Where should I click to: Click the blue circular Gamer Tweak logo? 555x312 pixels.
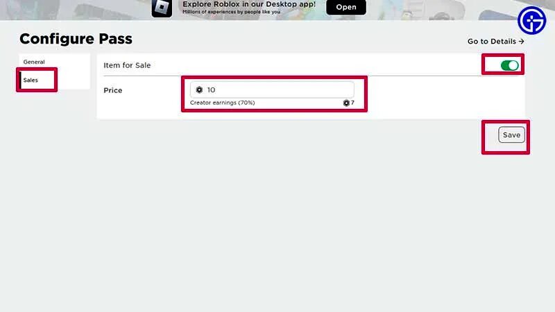pos(531,21)
